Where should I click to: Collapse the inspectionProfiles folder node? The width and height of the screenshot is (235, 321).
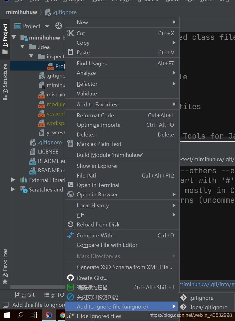[31, 56]
